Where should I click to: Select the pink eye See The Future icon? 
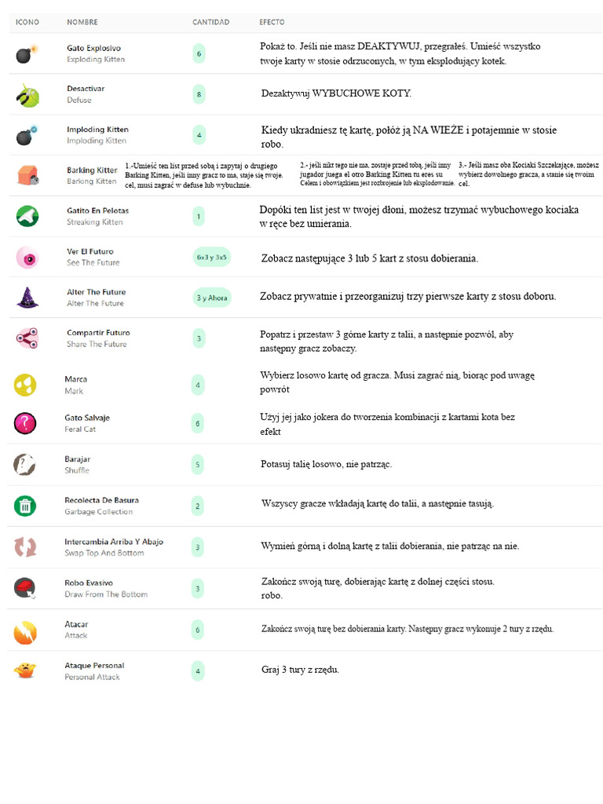click(x=27, y=257)
